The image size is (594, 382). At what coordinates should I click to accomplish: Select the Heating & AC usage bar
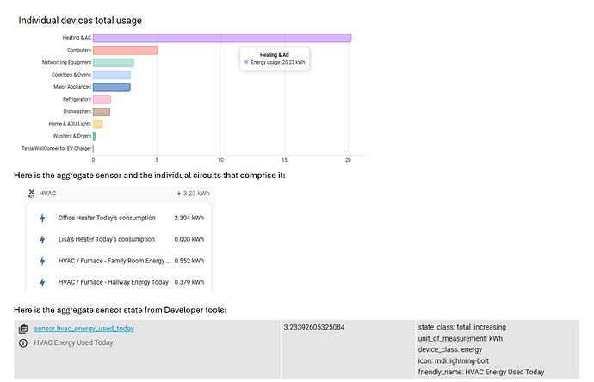point(221,38)
